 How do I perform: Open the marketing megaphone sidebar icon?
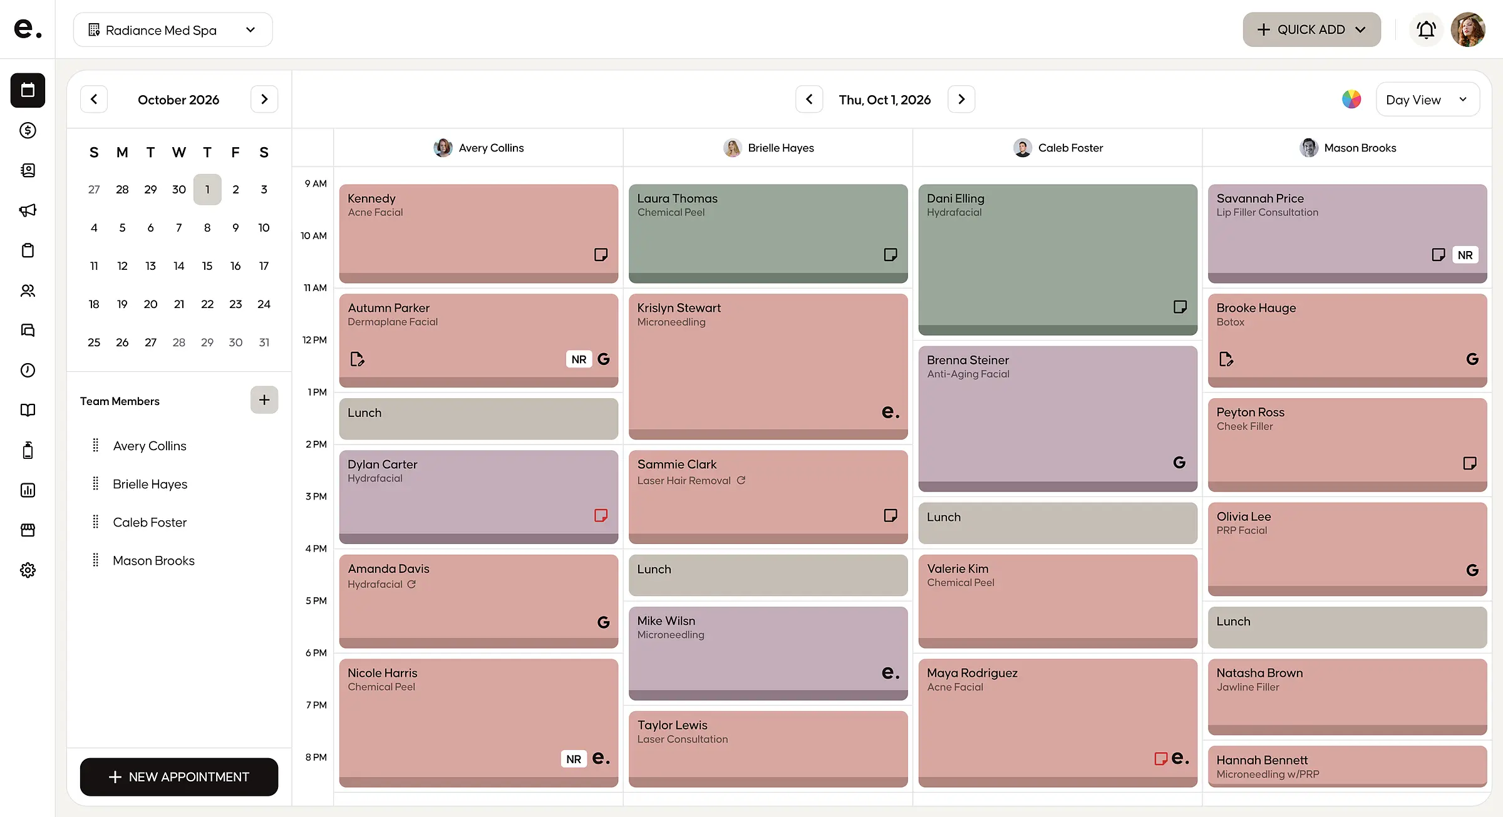pyautogui.click(x=28, y=210)
